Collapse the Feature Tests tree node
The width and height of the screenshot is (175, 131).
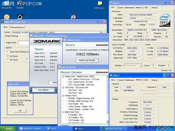63,96
